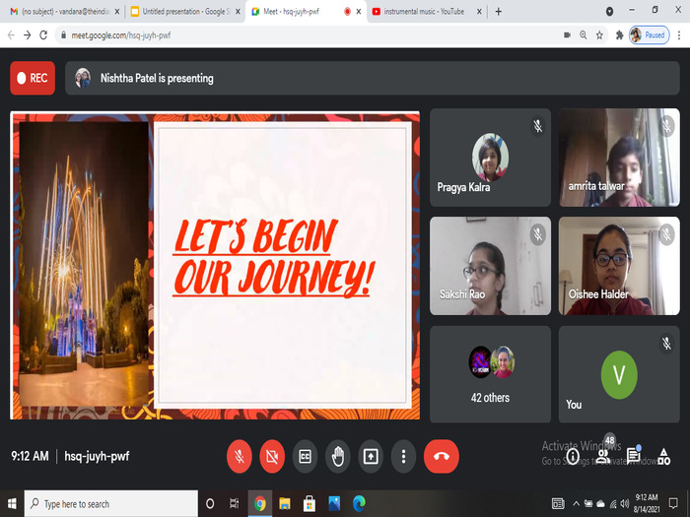
Task: Switch to Gmail (no subject) tab
Action: (x=65, y=12)
